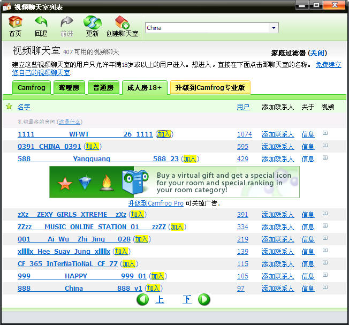Click video icon for 888 China row
Viewport: 349px width, 325px height.
[x=325, y=287]
